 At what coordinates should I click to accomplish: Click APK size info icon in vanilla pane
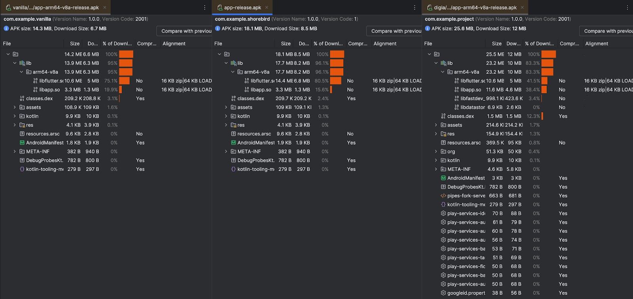point(6,28)
